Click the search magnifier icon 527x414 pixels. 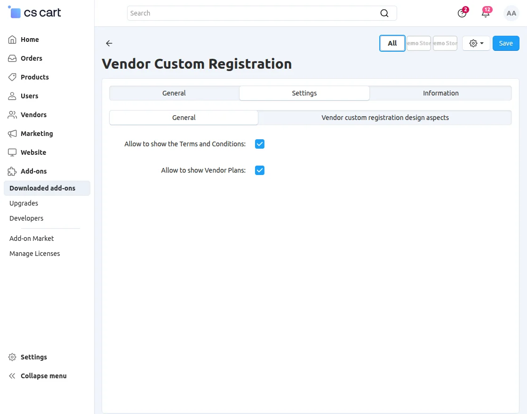click(x=384, y=13)
